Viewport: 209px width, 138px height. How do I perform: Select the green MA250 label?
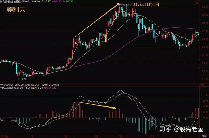tap(70, 1)
